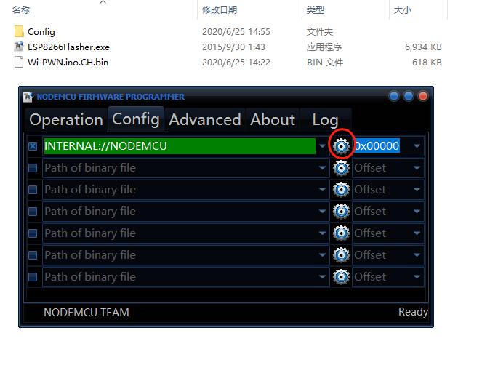
Task: Click the NodeMCU Firmware Programmer title bar icon
Action: point(28,97)
